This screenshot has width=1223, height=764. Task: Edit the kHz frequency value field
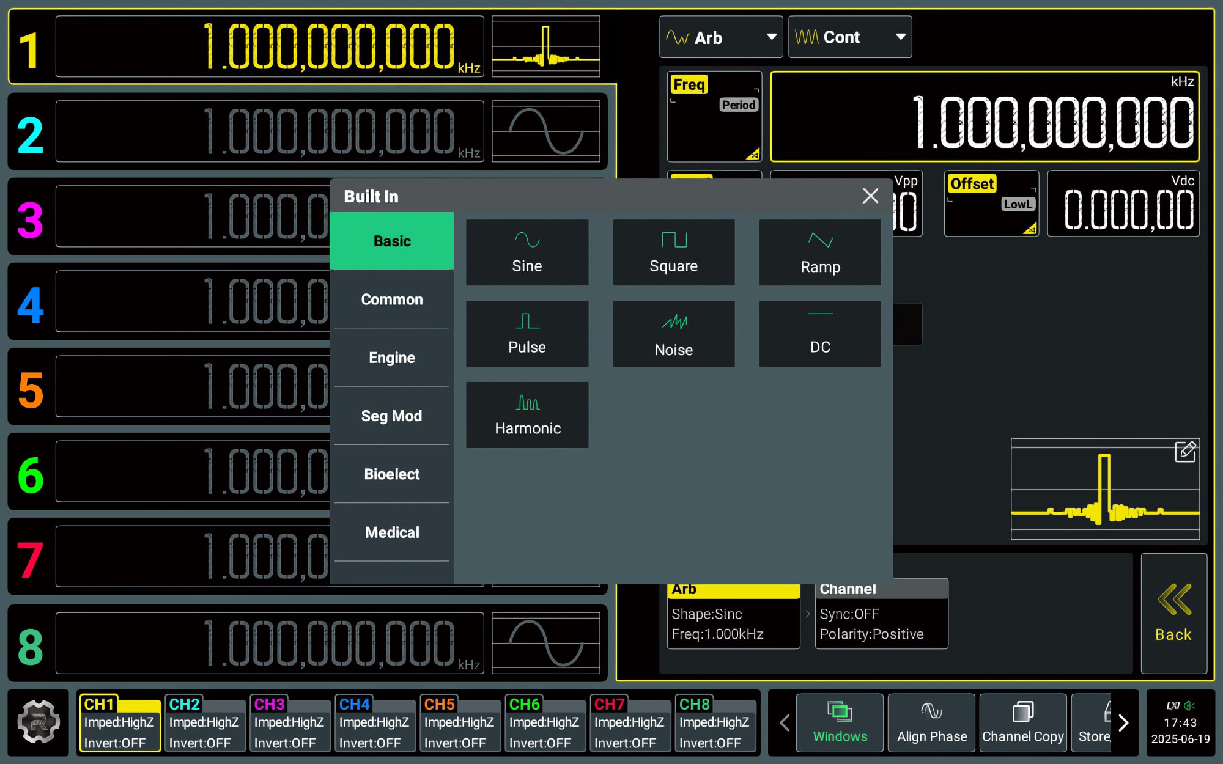pyautogui.click(x=985, y=117)
